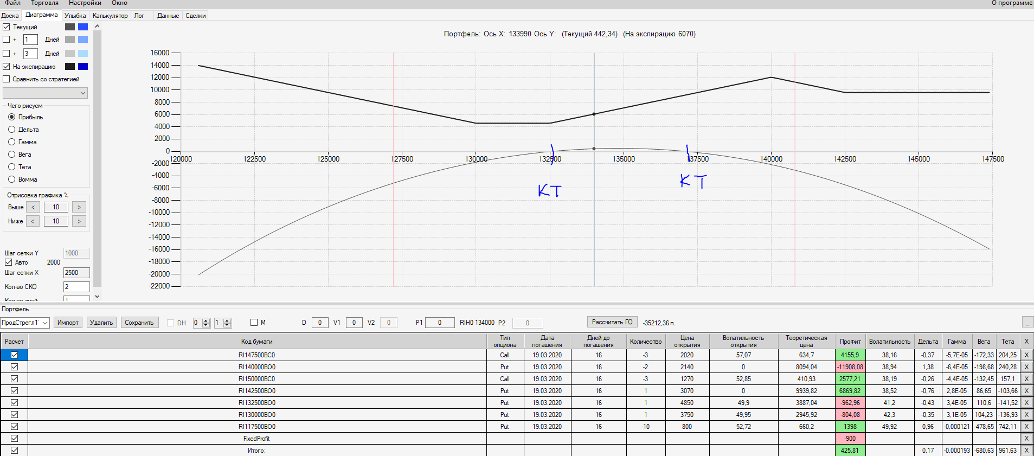
Task: Toggle the На экспирацию checkbox
Action: [x=7, y=67]
